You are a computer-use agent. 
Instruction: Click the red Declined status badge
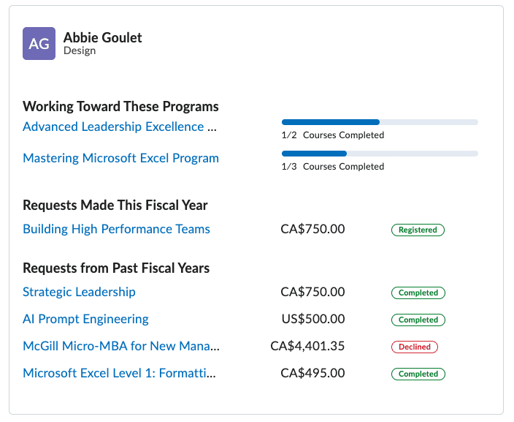[x=414, y=347]
